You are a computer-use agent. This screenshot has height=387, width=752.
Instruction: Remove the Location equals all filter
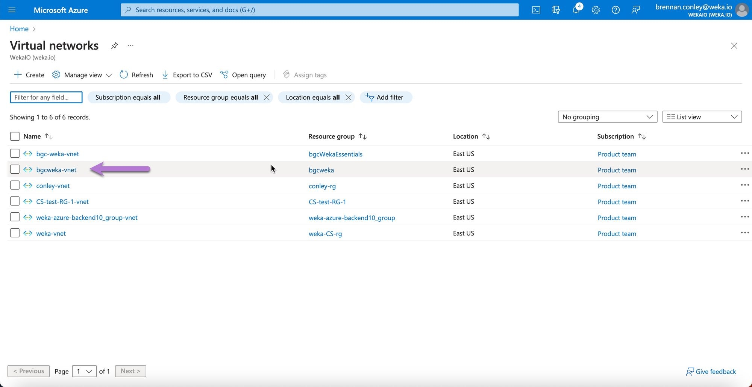coord(349,97)
